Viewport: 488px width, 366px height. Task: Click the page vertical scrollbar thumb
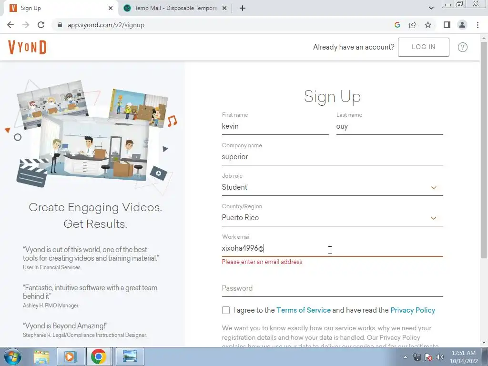(484, 149)
